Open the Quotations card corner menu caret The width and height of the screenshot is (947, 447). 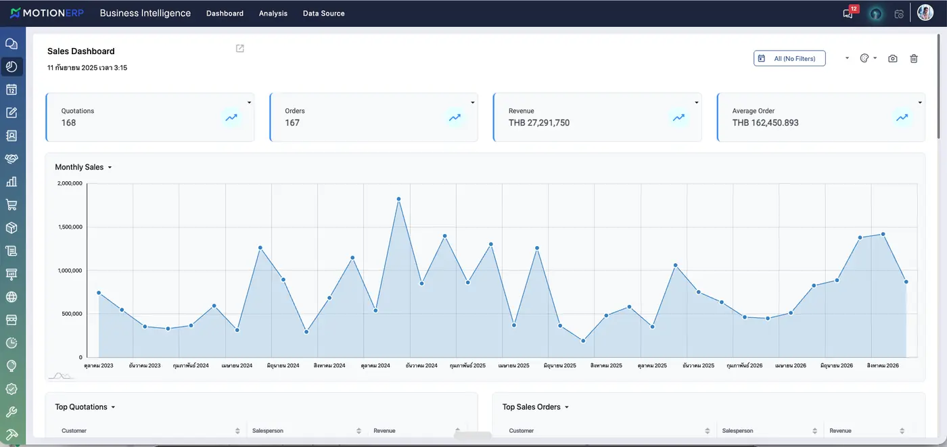click(x=250, y=102)
